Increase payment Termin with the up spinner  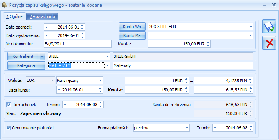[x=250, y=126]
